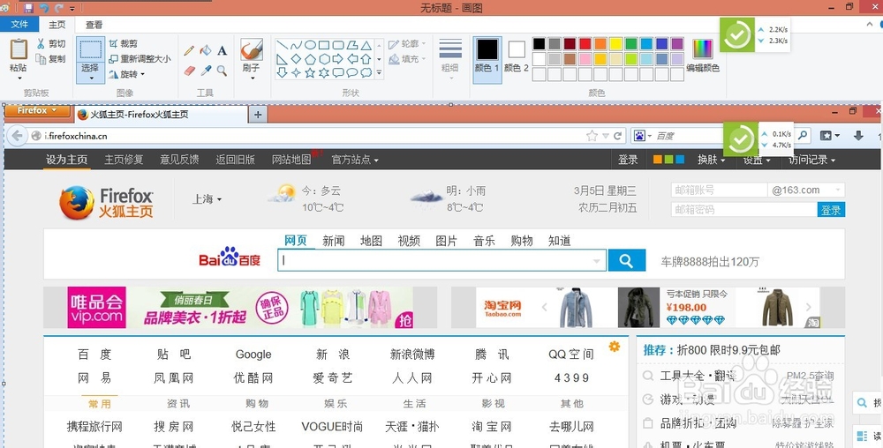Select the Pencil tool in Paint

click(189, 50)
